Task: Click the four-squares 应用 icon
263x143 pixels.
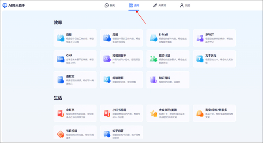Action: point(131,5)
